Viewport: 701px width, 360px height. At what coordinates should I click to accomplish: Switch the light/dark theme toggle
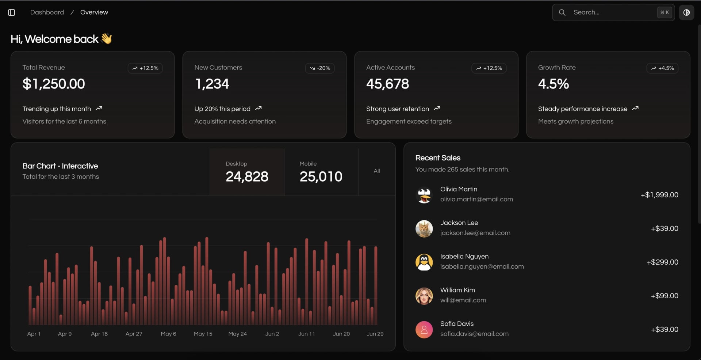pyautogui.click(x=686, y=12)
